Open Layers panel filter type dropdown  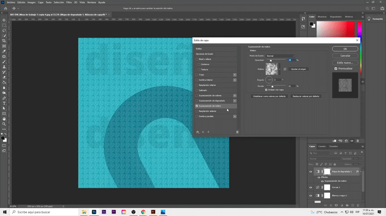(x=319, y=153)
